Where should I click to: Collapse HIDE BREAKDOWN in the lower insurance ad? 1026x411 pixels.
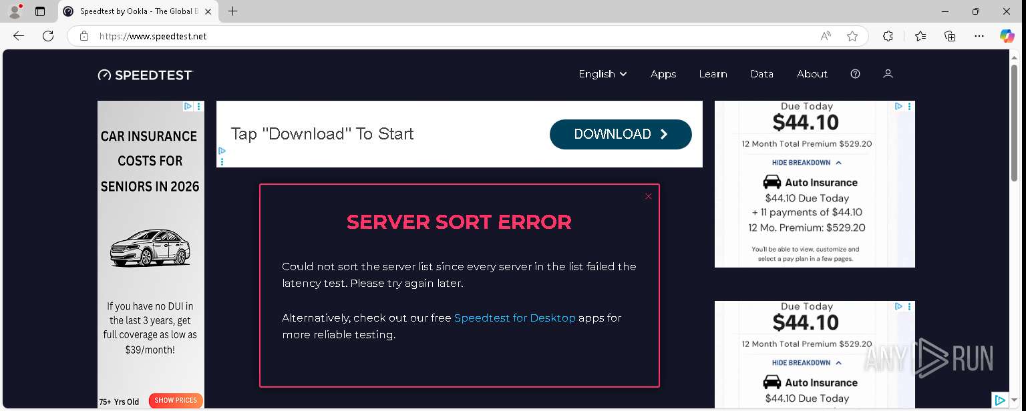[x=807, y=363]
